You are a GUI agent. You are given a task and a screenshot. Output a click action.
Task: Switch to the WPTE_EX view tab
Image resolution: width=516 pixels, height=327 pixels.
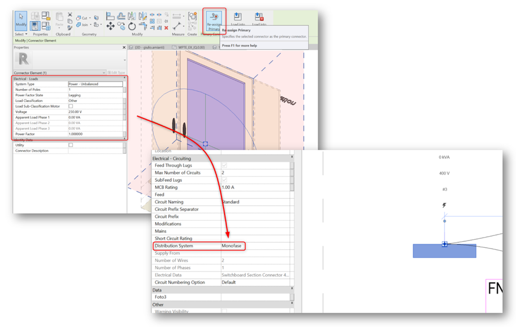coord(191,46)
